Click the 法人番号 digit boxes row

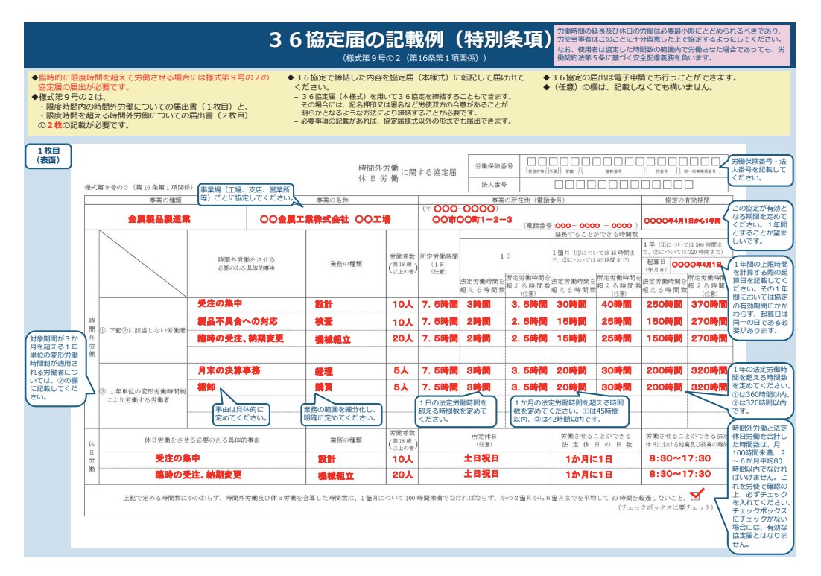point(623,184)
